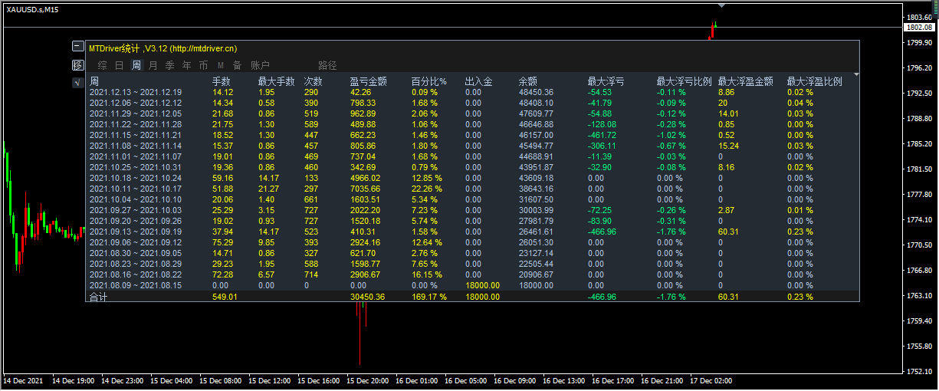This screenshot has width=939, height=391.
Task: Click the 盈亏金额 column header
Action: pos(369,80)
